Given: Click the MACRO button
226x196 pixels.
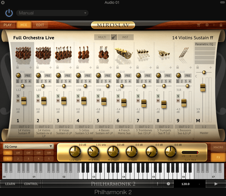Looking at the screenshot, I should [x=218, y=147].
